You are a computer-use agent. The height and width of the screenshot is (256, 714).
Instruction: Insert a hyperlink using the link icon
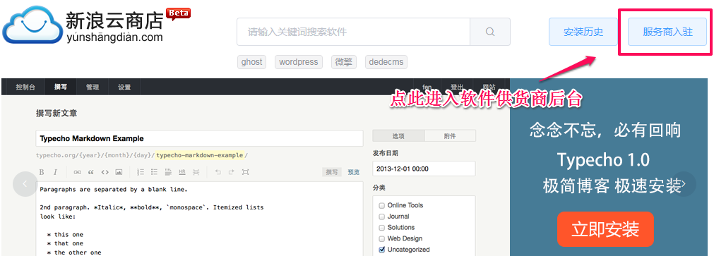click(x=78, y=172)
